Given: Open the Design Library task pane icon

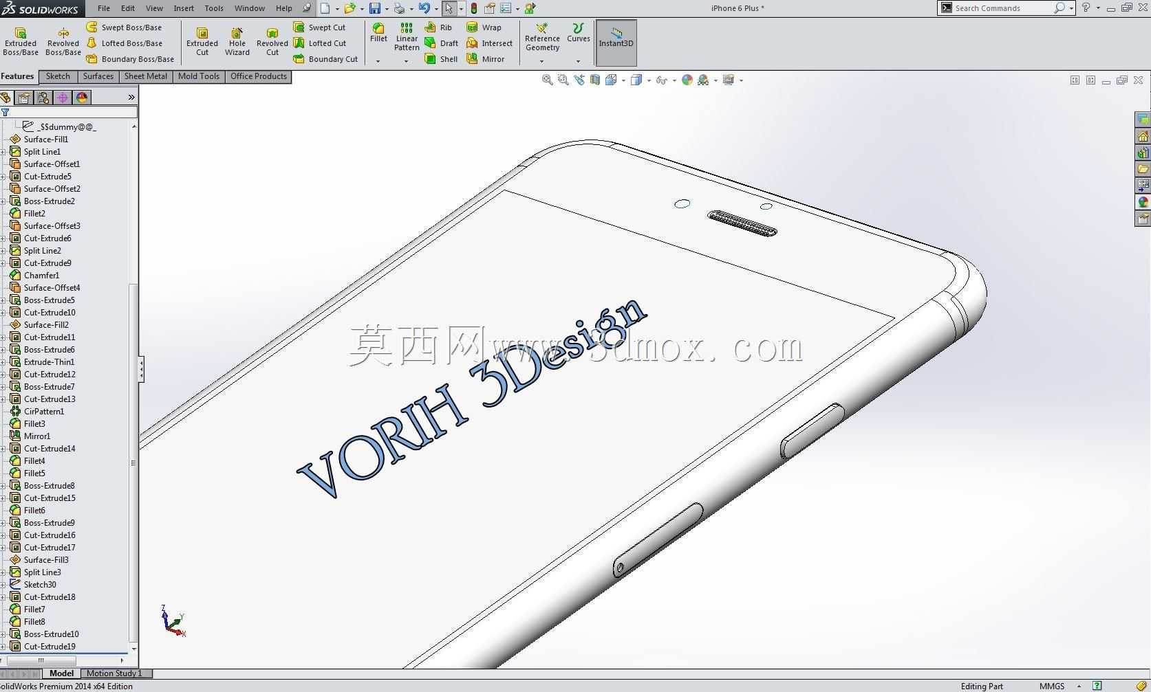Looking at the screenshot, I should point(1143,153).
